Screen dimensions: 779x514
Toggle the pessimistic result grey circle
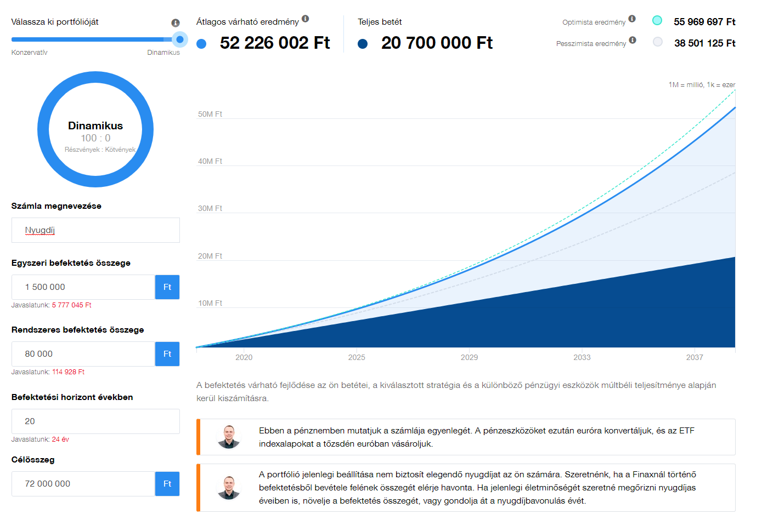pos(658,42)
